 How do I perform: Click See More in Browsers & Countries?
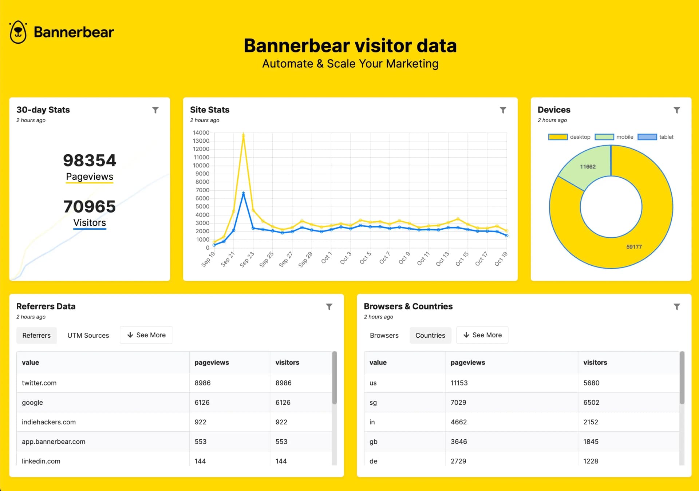coord(482,335)
